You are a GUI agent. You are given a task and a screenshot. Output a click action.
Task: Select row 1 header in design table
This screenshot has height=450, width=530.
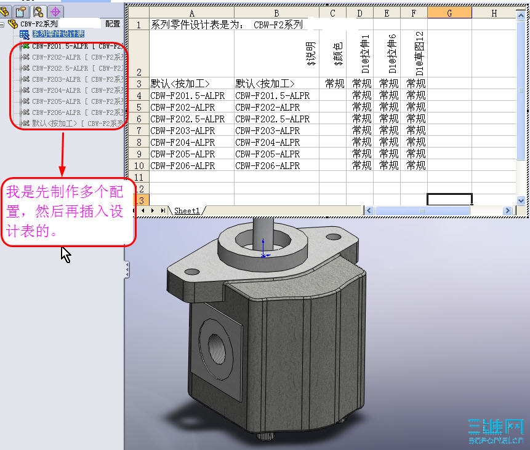click(x=139, y=25)
